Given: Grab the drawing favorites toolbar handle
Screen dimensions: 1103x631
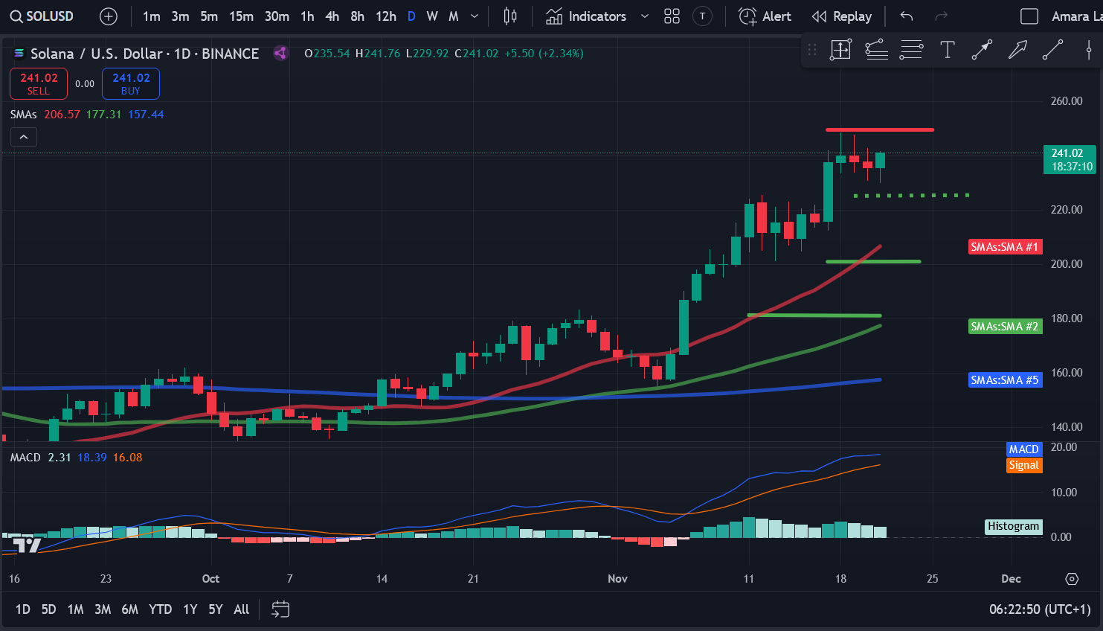Looking at the screenshot, I should (812, 50).
